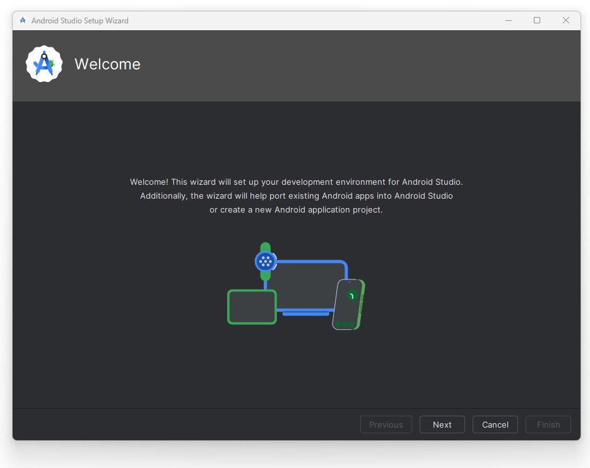Click the 'Android Studio Setup Wizard' window title
This screenshot has width=590, height=468.
click(x=80, y=21)
